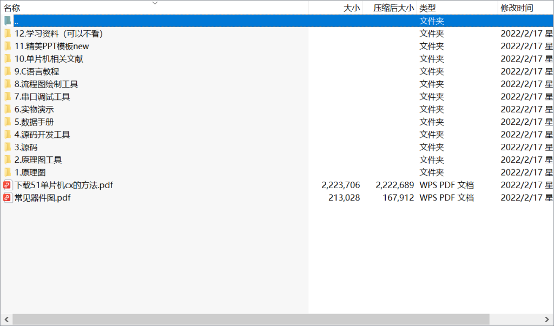
Task: Click the parent directory folder icon
Action: [8, 21]
